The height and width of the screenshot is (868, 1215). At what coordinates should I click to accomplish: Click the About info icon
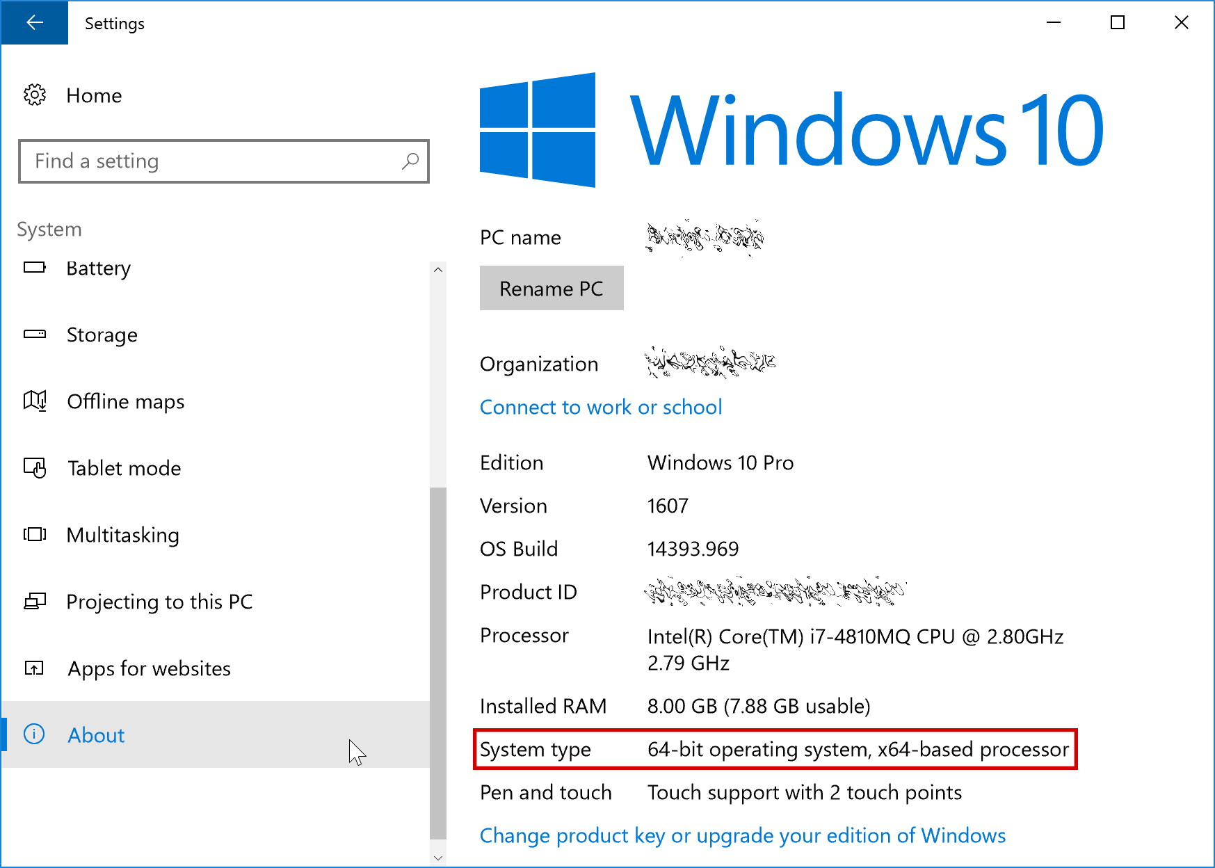tap(34, 734)
